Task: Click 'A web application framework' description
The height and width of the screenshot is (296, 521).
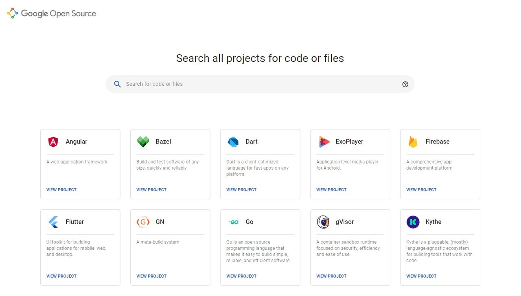Action: (x=77, y=162)
